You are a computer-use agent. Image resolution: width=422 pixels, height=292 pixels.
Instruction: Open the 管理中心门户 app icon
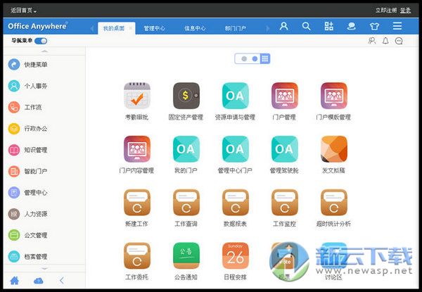tap(235, 149)
